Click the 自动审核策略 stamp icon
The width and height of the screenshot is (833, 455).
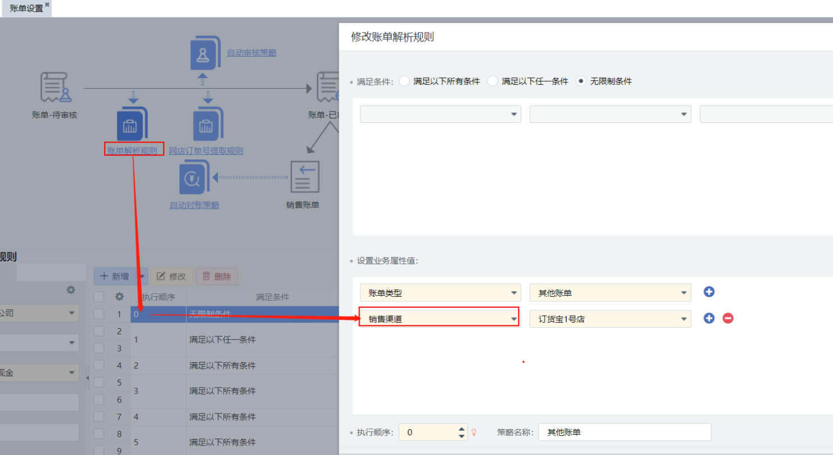coord(203,52)
